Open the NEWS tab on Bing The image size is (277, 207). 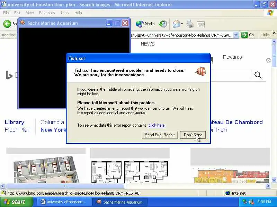pos(148,44)
